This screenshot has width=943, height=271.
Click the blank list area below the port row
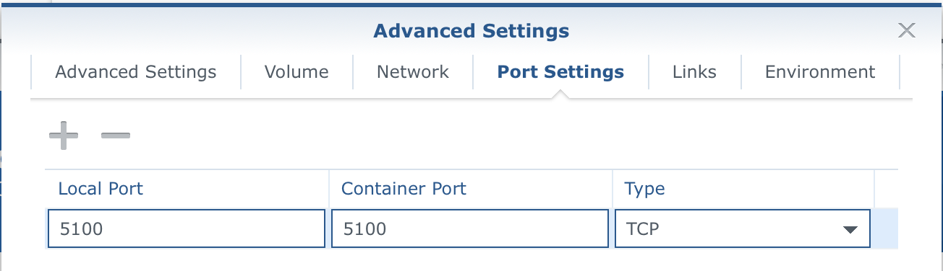point(471,261)
